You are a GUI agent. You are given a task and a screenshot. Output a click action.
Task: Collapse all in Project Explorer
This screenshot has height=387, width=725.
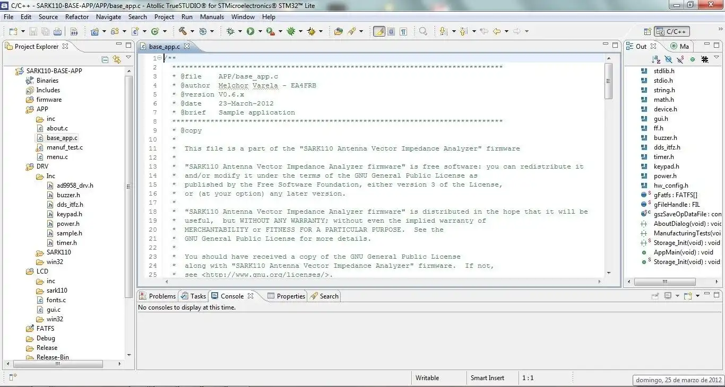click(x=105, y=60)
